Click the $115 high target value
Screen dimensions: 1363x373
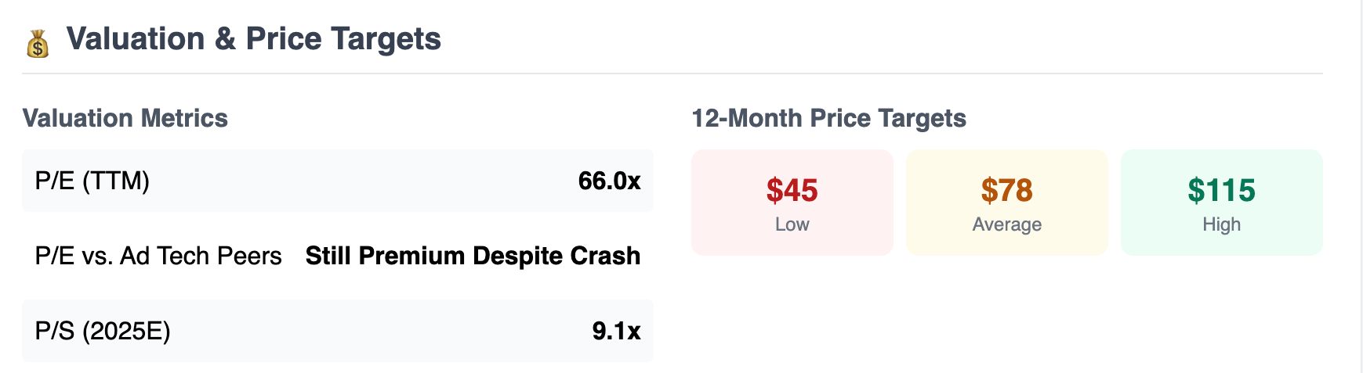coord(1222,190)
